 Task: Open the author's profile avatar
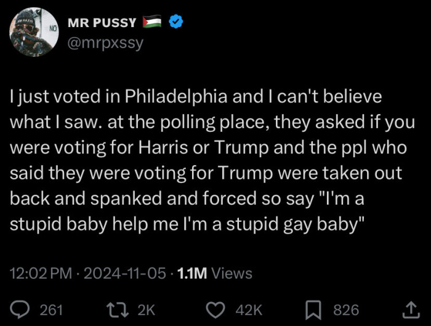pyautogui.click(x=34, y=32)
